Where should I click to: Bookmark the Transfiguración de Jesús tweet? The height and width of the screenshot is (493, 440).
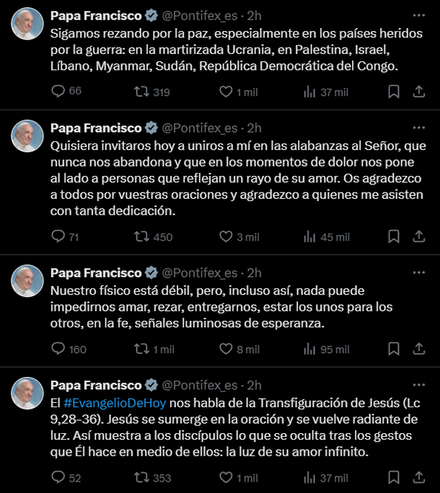(394, 477)
